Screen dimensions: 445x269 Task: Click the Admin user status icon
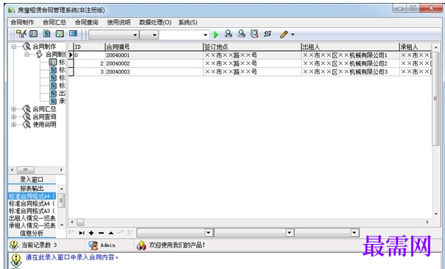click(x=93, y=245)
